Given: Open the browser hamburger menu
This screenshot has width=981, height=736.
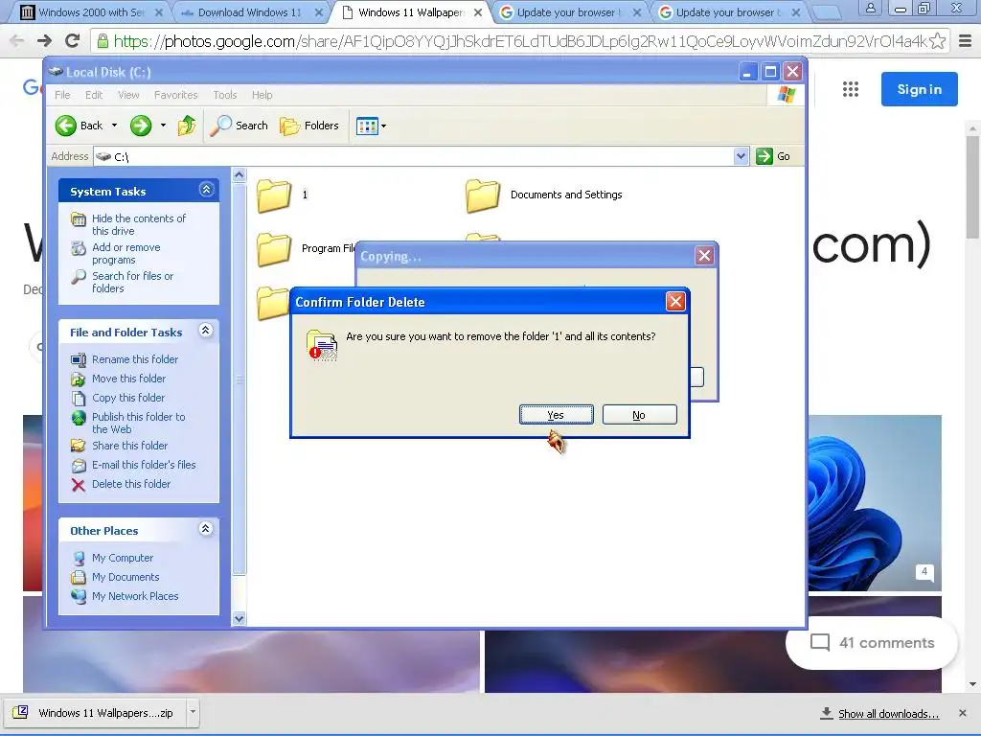Looking at the screenshot, I should (966, 41).
